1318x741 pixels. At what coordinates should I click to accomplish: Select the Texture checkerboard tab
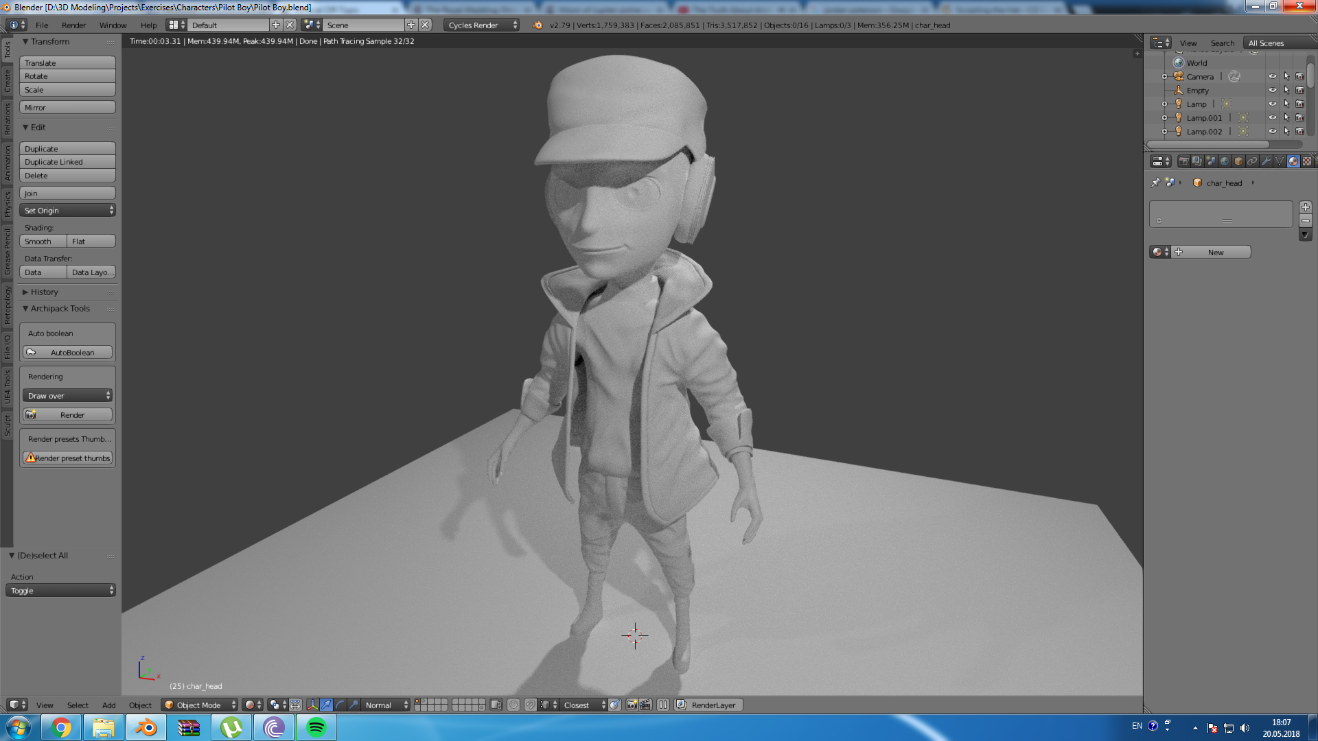pyautogui.click(x=1307, y=161)
